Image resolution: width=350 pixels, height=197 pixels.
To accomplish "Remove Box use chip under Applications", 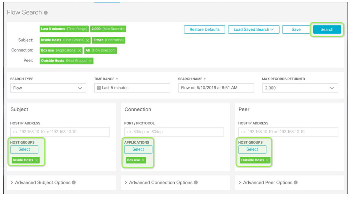I will coord(143,160).
